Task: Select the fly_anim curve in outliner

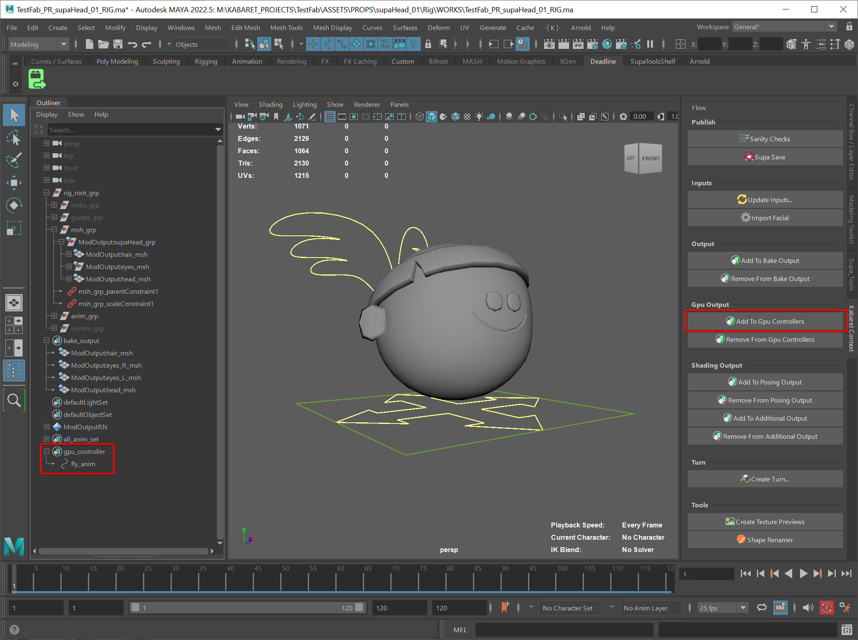Action: click(83, 464)
